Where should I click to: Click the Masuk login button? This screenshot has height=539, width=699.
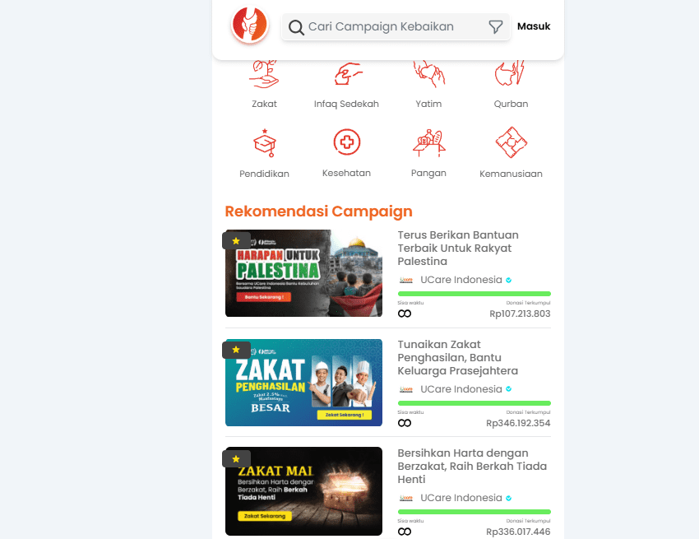[534, 26]
